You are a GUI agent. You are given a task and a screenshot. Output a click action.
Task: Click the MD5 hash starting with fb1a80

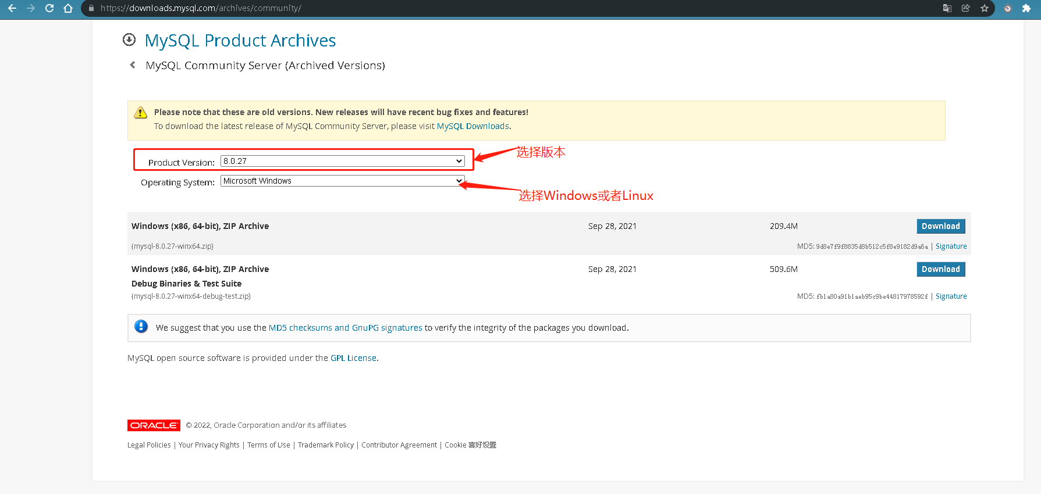(872, 296)
